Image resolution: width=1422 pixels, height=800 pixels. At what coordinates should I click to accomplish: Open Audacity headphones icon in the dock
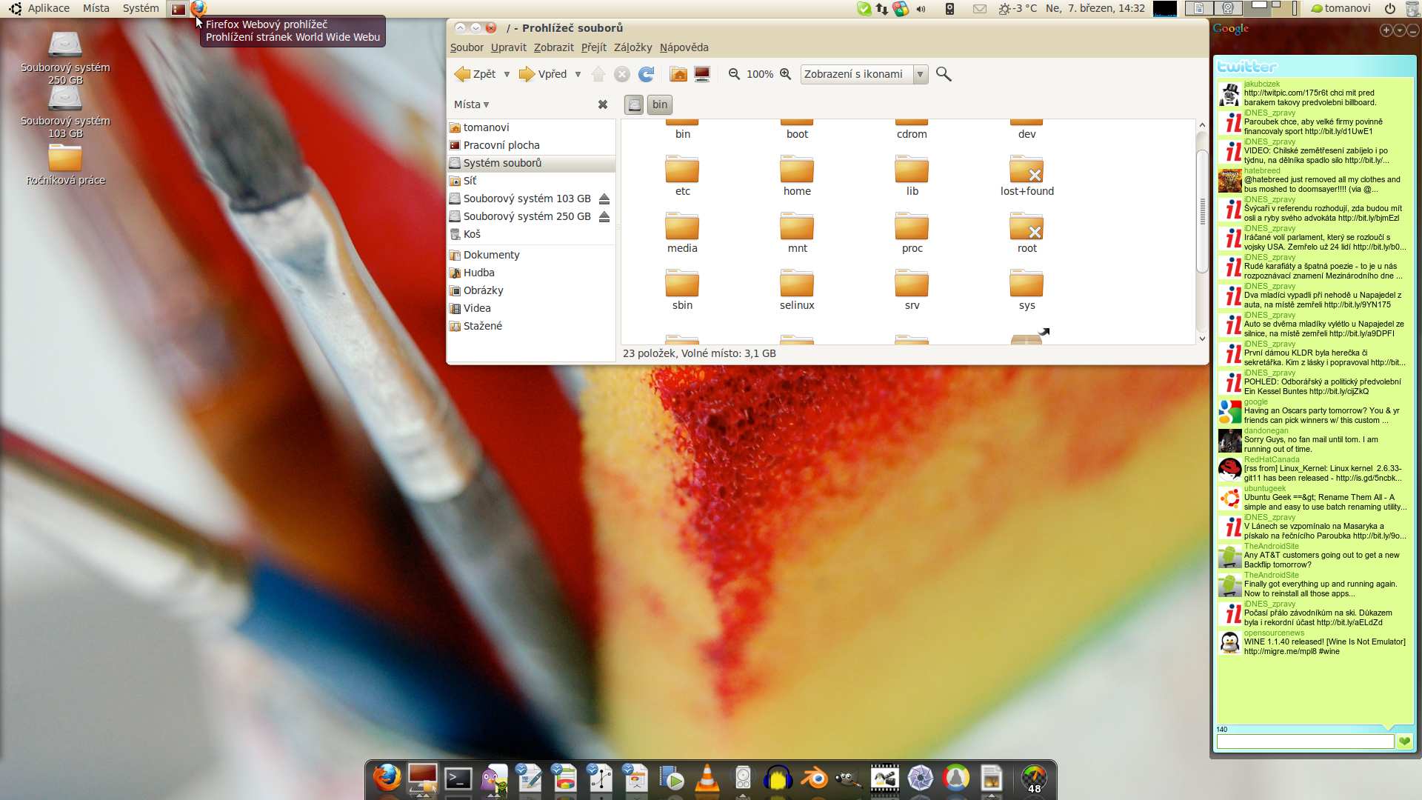778,779
